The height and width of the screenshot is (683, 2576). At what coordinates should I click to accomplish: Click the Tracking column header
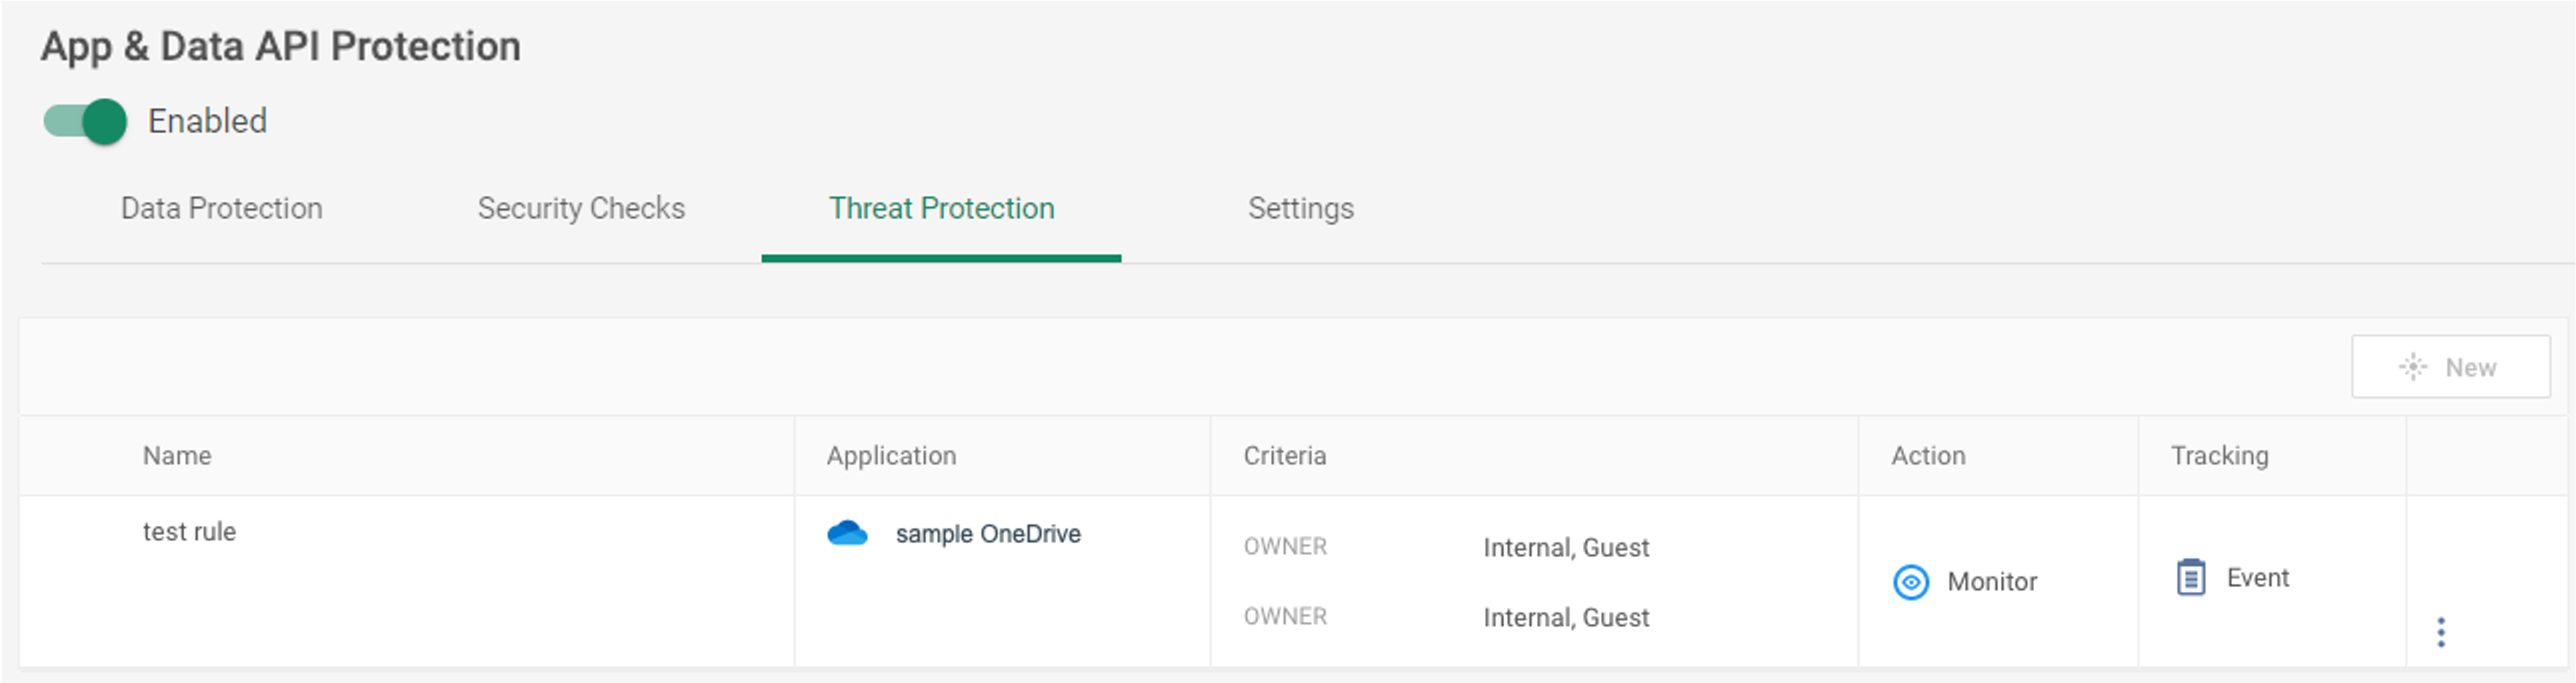coord(2219,456)
